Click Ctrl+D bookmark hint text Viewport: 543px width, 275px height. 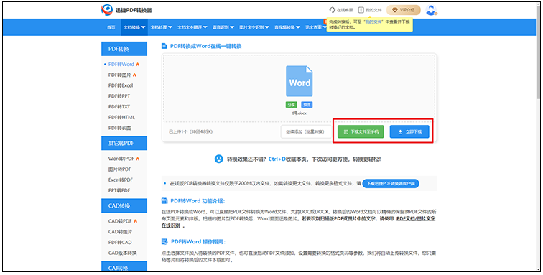pyautogui.click(x=277, y=159)
